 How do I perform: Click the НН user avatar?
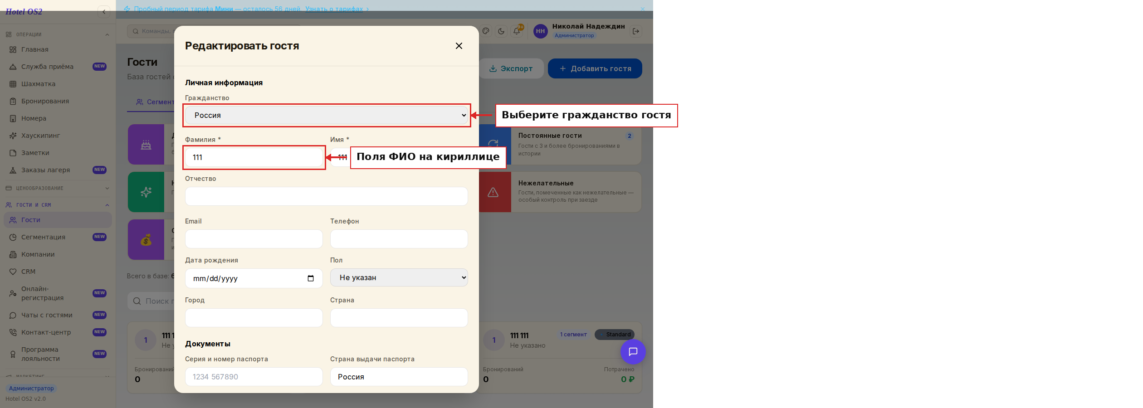click(x=540, y=31)
